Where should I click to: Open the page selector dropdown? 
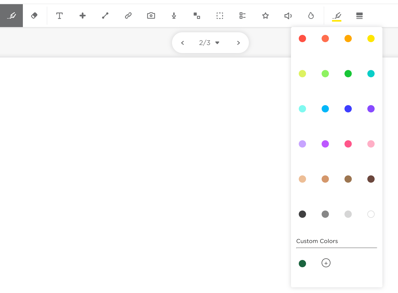[x=217, y=43]
